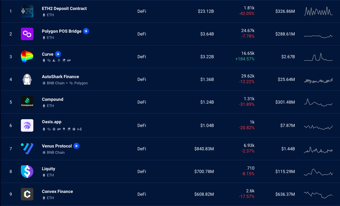Screen dimensions: 340x206
Task: Open the ETH2 Deposit Contract name link
Action: 64,8
